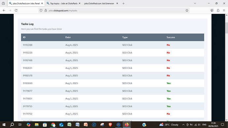The width and height of the screenshot is (228, 128).
Task: Switch to Job Extension tab
Action: [99, 3]
